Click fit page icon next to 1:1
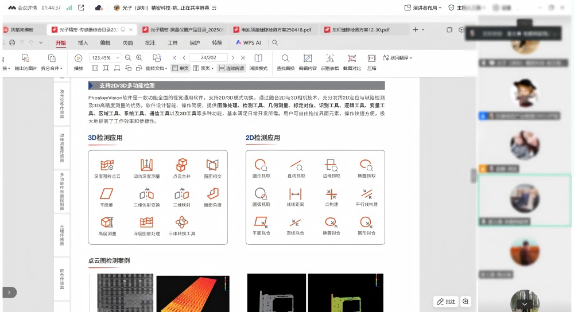This screenshot has height=312, width=574. [106, 68]
